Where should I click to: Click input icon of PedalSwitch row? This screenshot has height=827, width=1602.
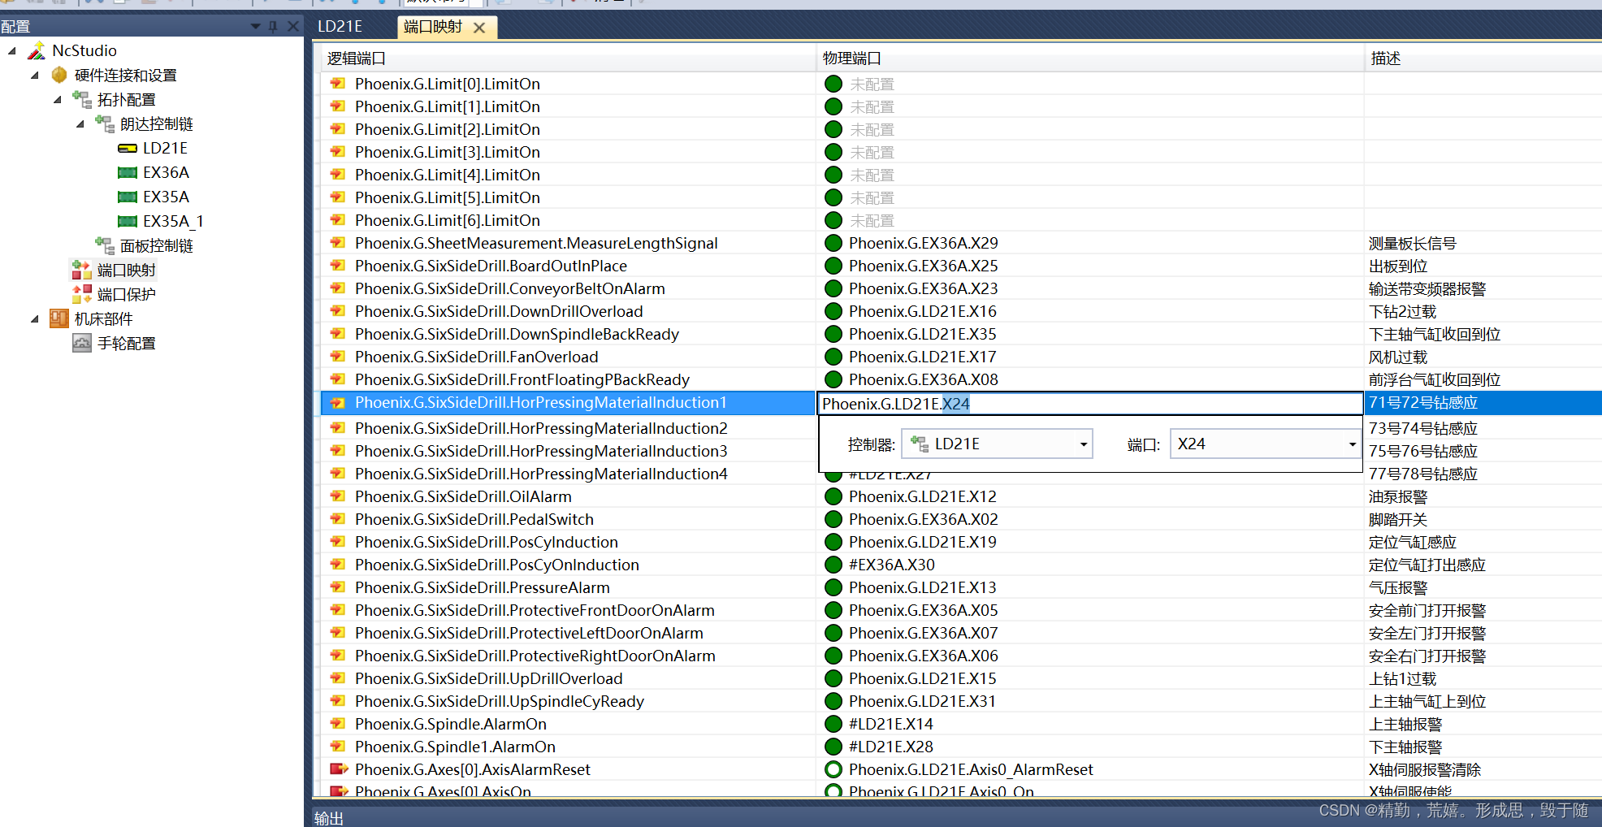click(x=338, y=519)
